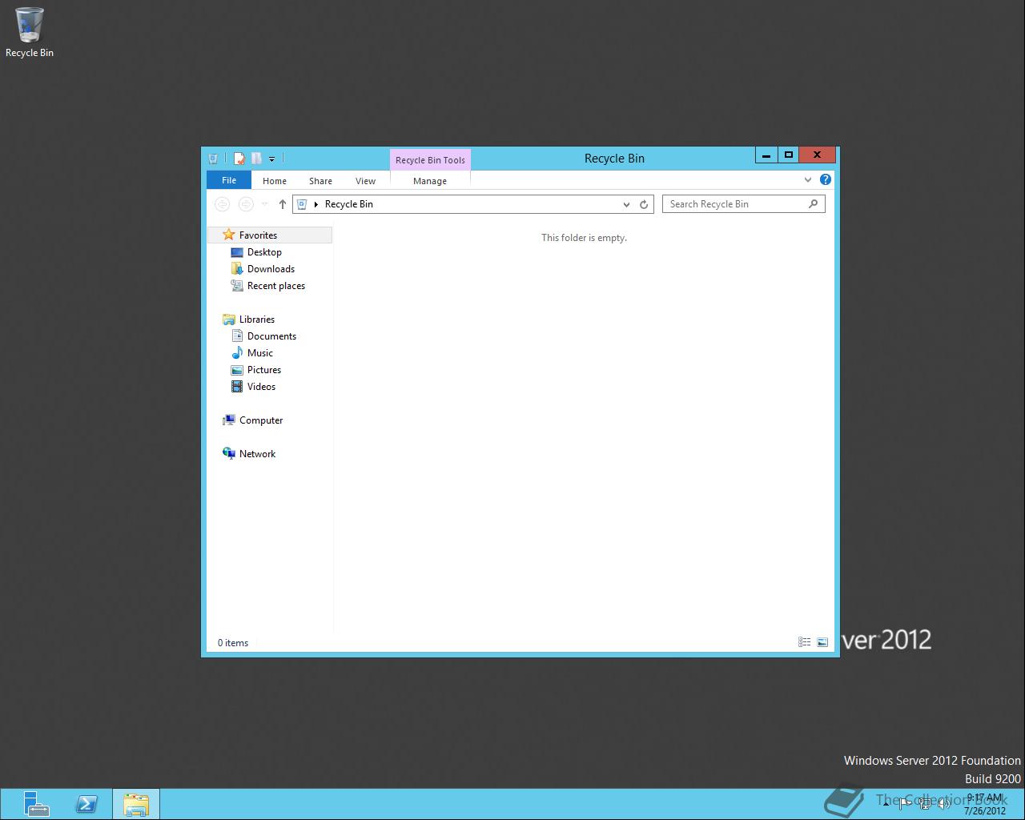Open Downloads under Favorites
Viewport: 1025px width, 820px height.
coord(271,269)
